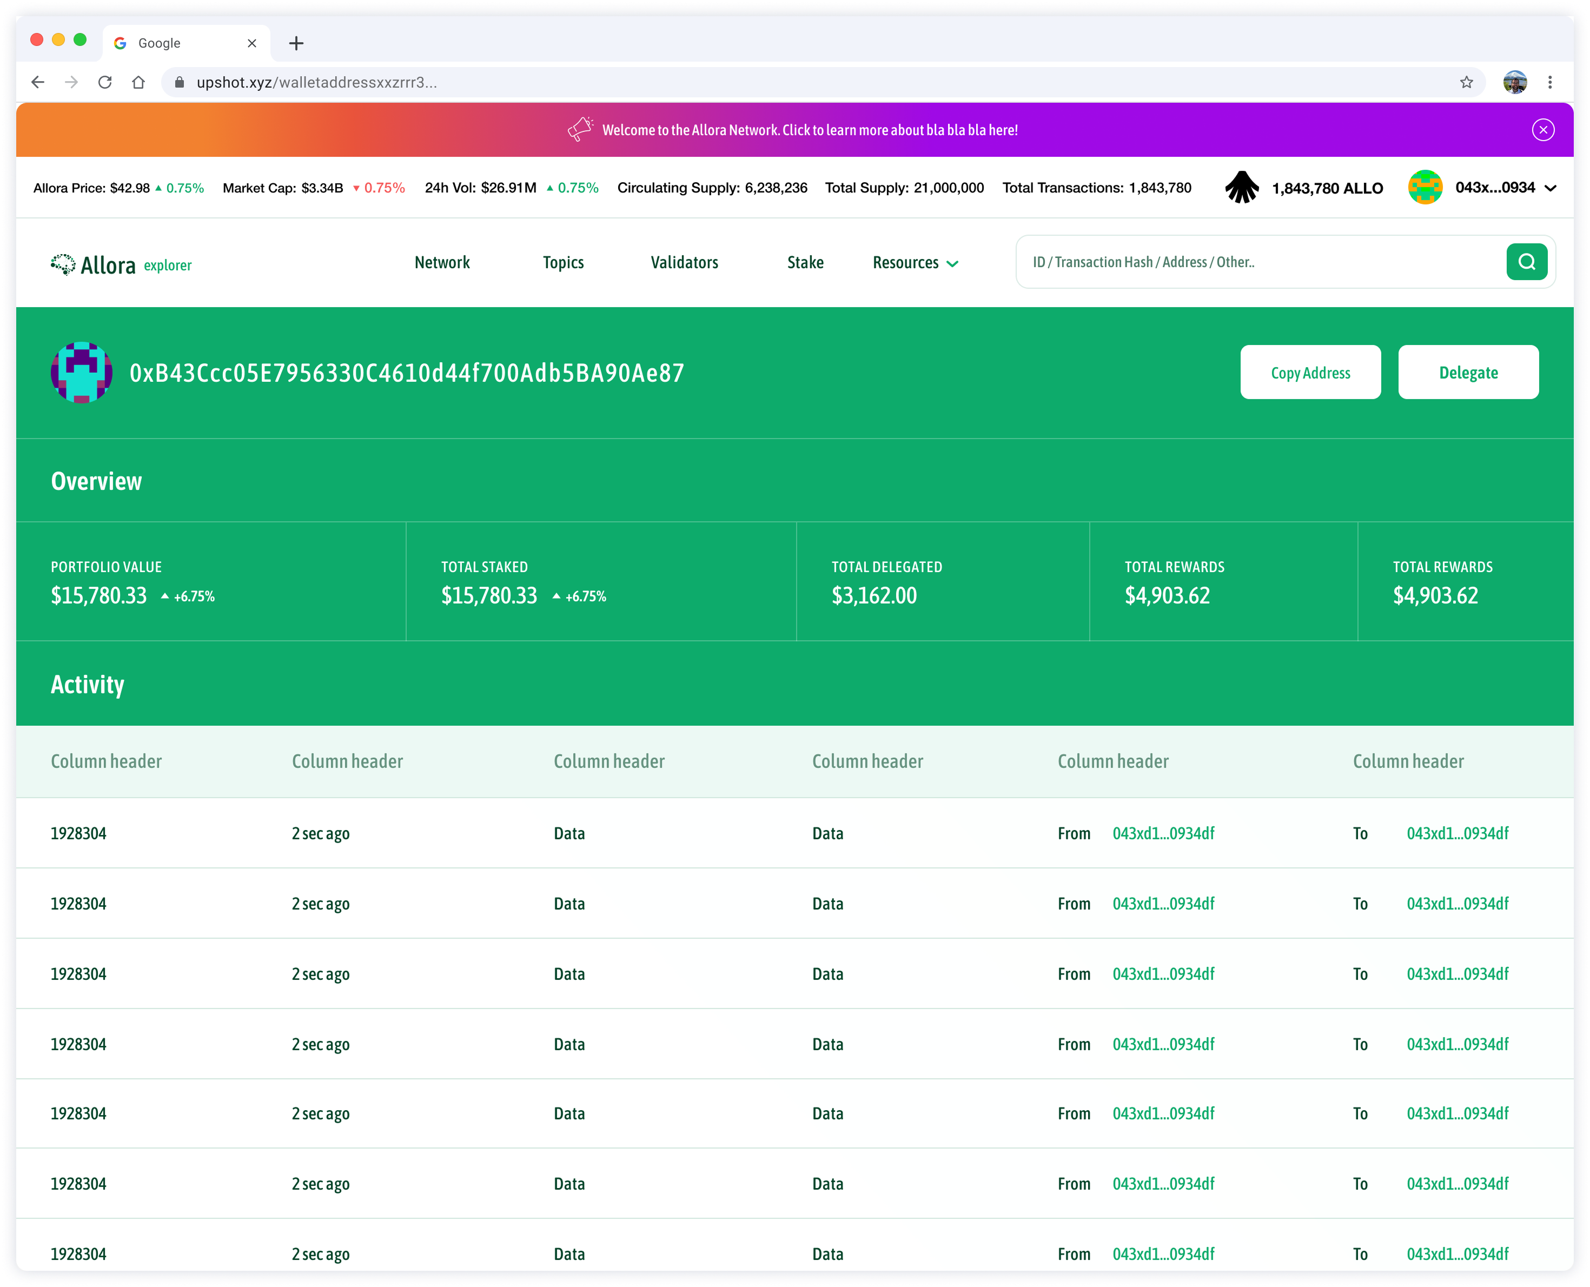Click the green search magnifier button

pyautogui.click(x=1526, y=262)
